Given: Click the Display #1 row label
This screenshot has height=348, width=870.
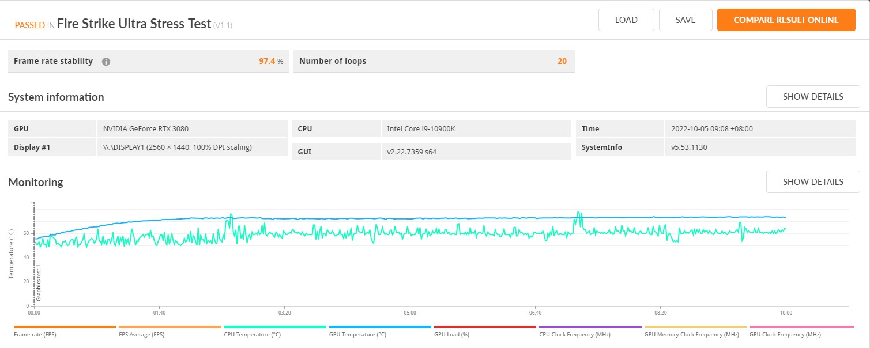Looking at the screenshot, I should coord(32,147).
